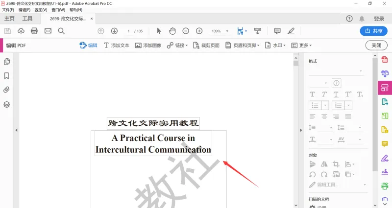The height and width of the screenshot is (208, 392).
Task: Open page thumbnails panel
Action: (x=7, y=62)
